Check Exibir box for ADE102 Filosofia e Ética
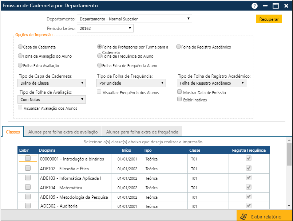This screenshot has height=221, width=293. 28,168
